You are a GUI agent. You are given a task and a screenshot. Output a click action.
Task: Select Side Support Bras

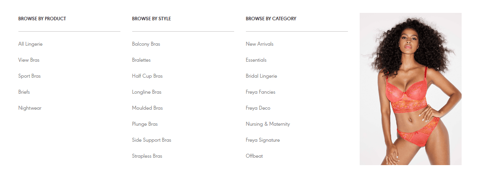(151, 140)
